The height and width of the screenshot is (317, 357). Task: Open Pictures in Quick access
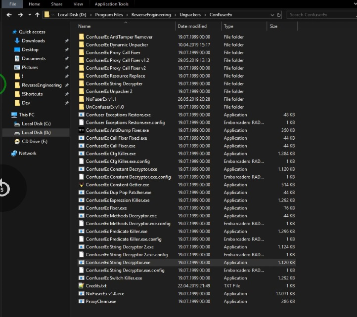point(30,67)
